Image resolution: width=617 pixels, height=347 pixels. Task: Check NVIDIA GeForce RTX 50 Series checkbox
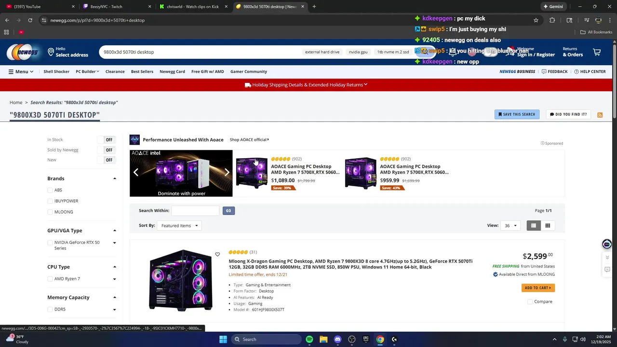pos(50,242)
